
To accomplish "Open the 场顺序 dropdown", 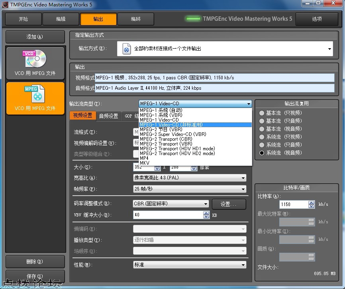I will coord(190,251).
